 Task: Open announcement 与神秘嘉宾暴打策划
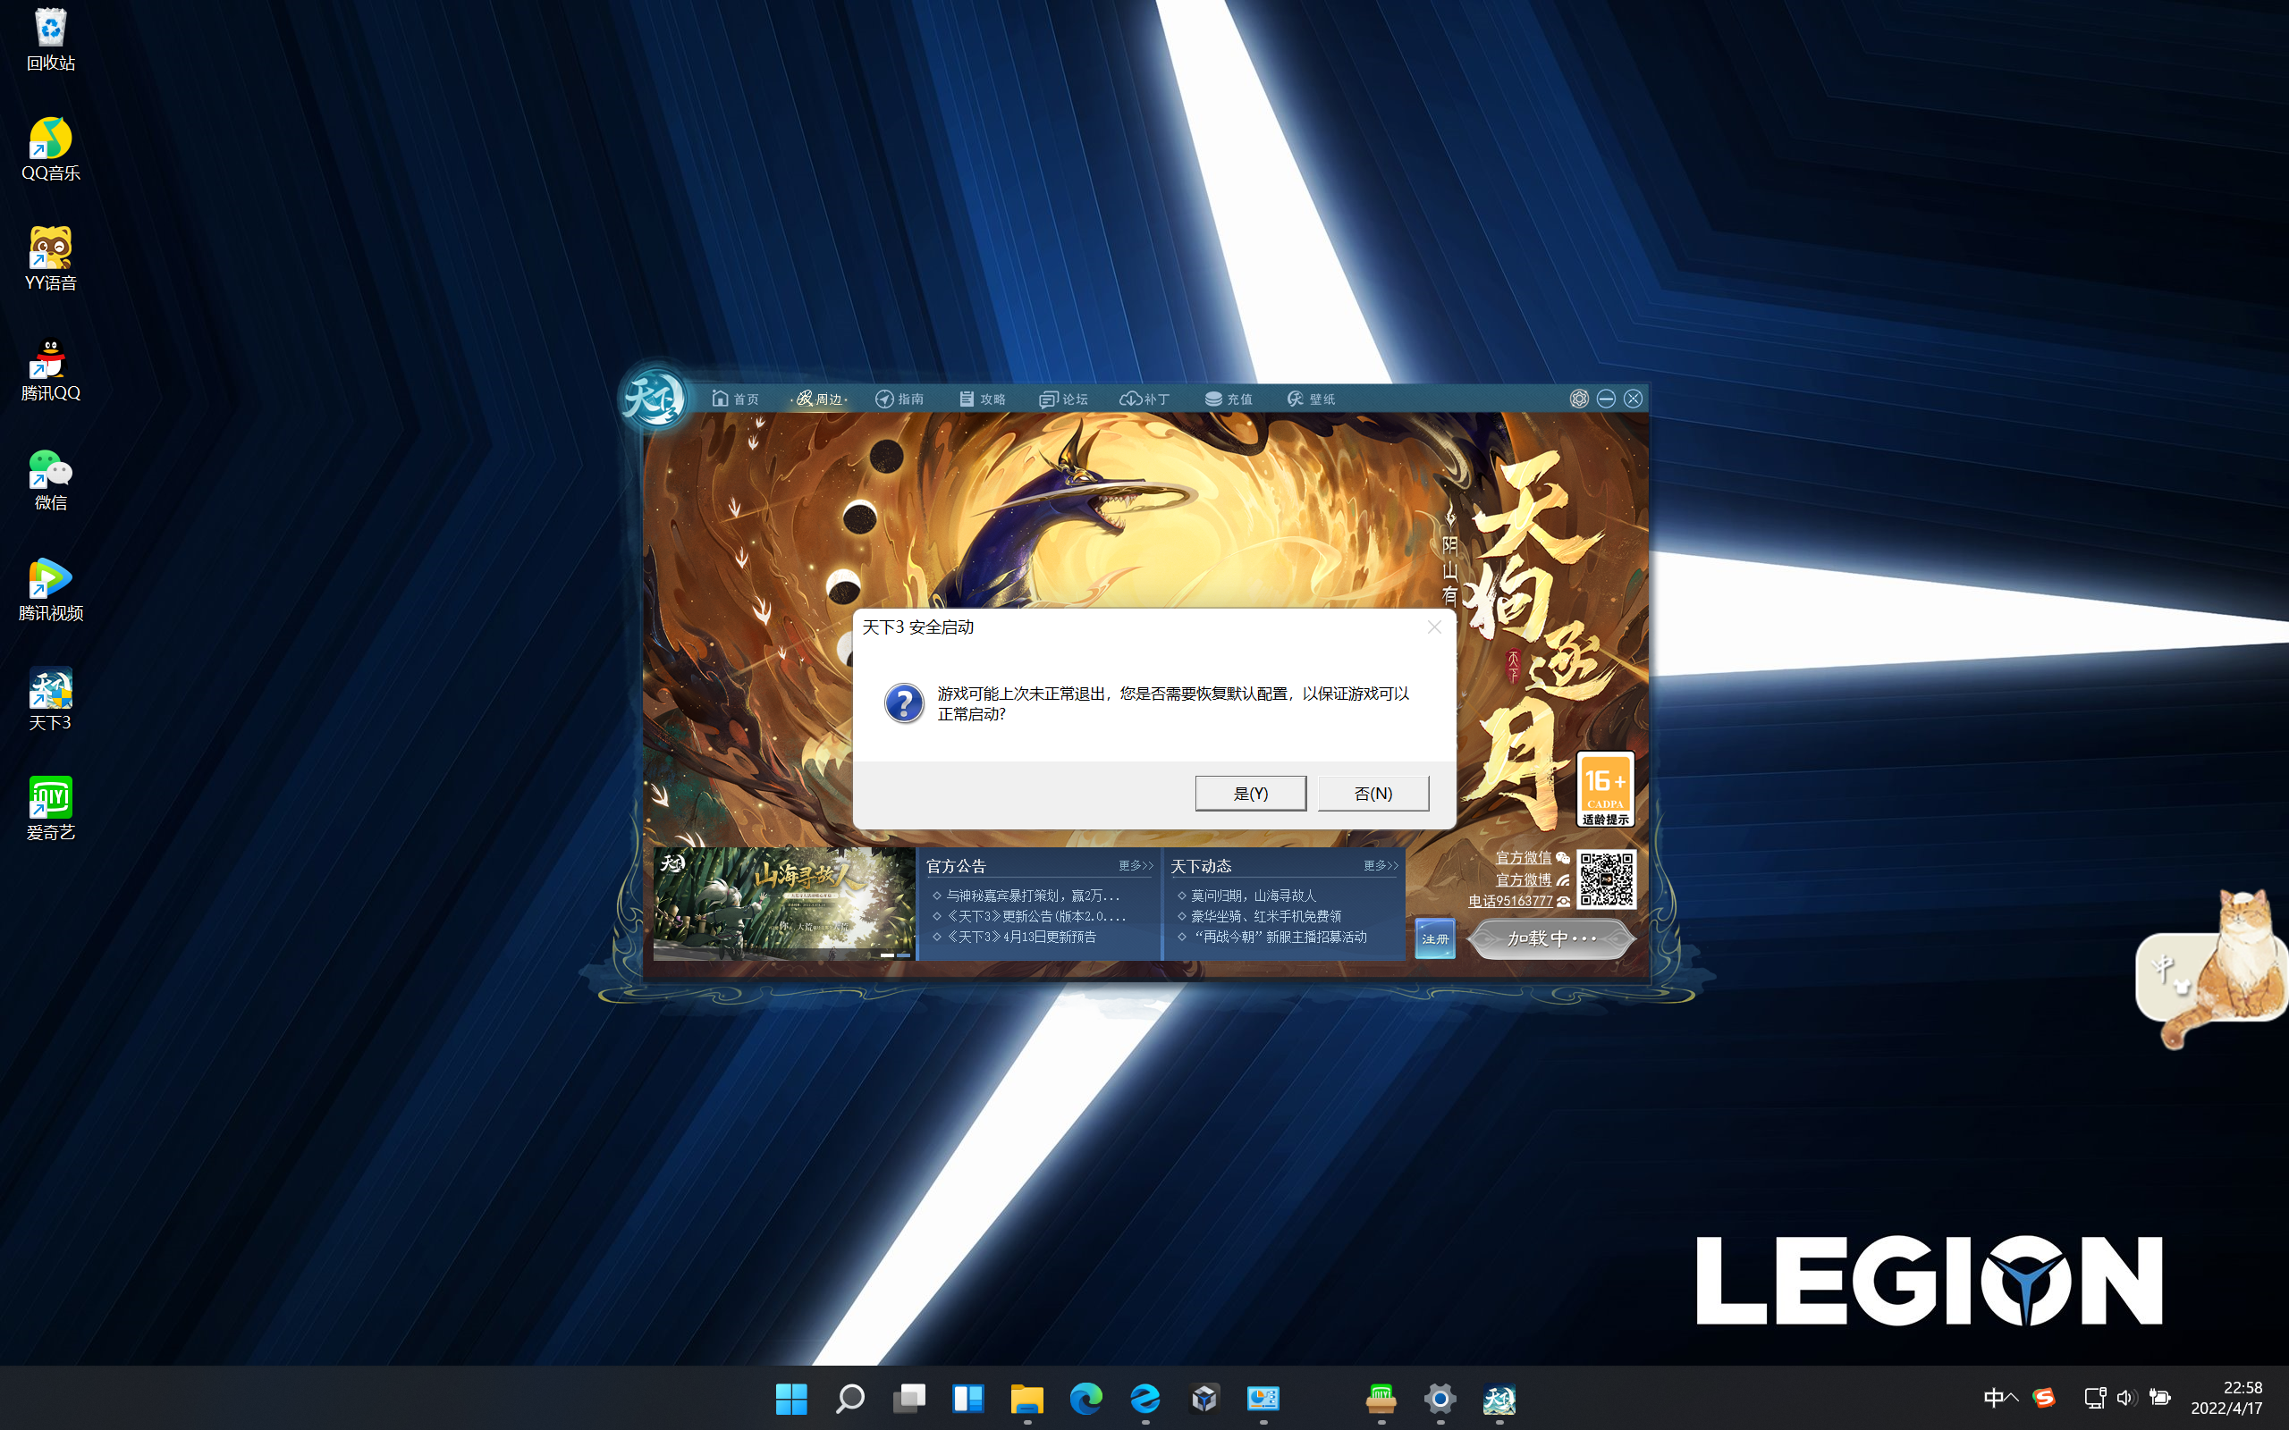[1033, 895]
